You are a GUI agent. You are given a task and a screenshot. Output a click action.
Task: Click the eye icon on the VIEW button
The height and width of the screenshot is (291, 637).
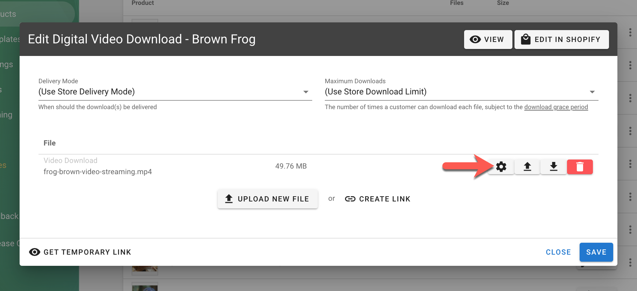coord(475,40)
